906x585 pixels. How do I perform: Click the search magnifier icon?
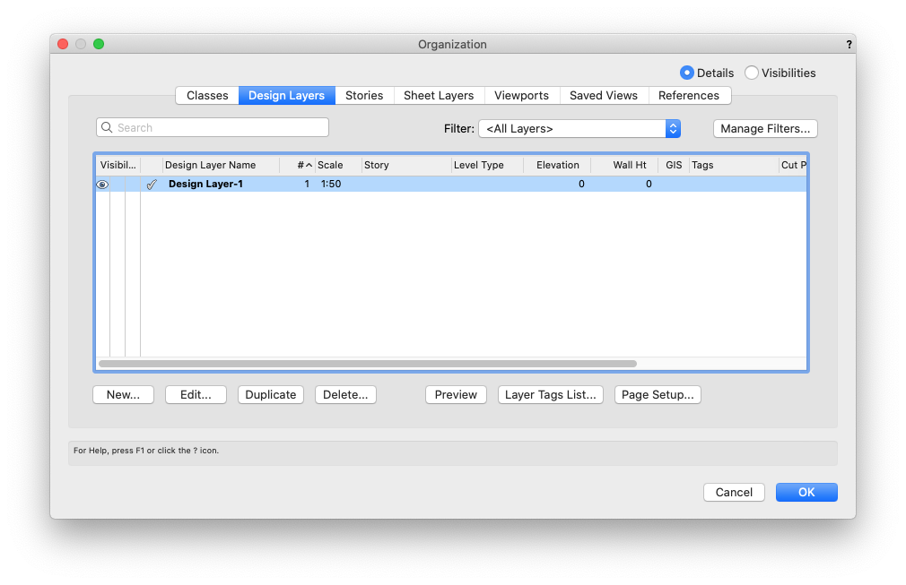pyautogui.click(x=107, y=127)
